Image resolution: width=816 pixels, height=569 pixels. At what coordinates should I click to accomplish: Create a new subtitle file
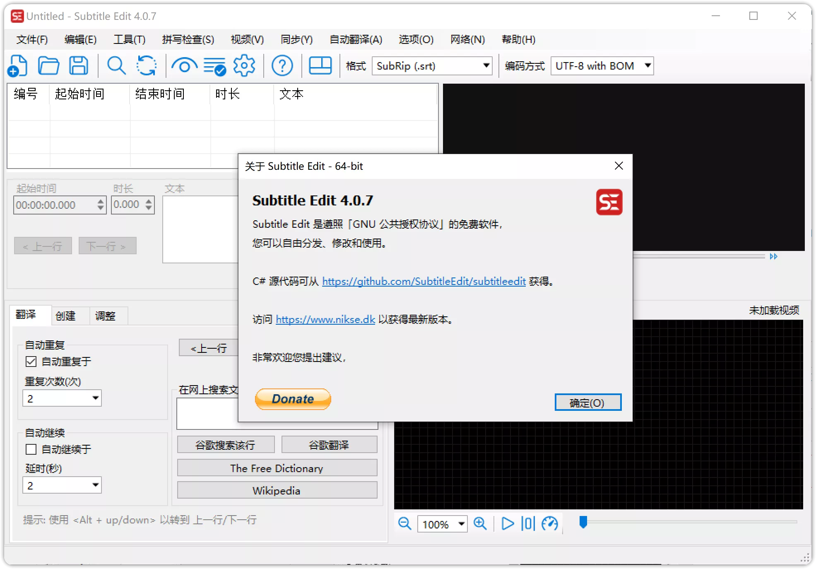click(x=18, y=65)
